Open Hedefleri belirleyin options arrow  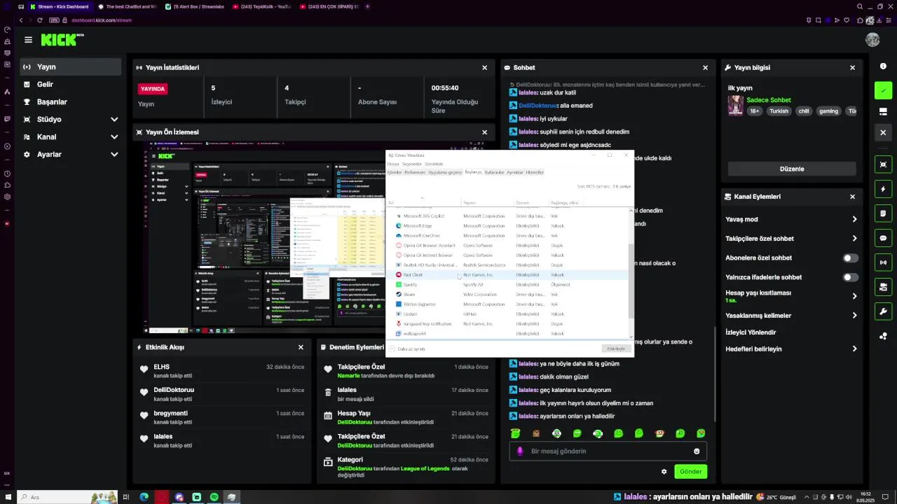coord(854,349)
